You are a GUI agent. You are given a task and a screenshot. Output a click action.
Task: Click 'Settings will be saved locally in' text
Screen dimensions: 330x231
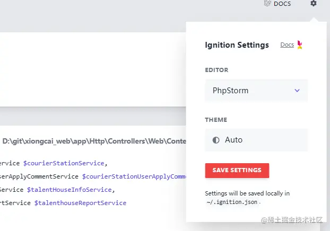coord(247,193)
